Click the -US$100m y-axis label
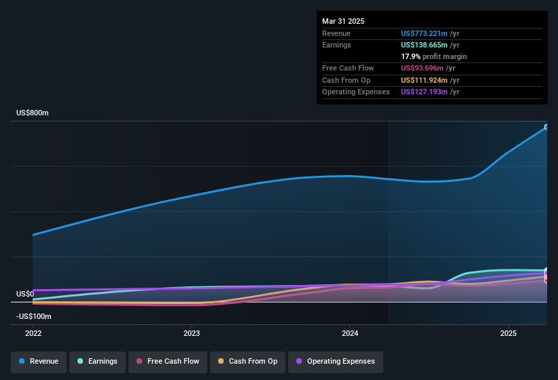 (34, 316)
